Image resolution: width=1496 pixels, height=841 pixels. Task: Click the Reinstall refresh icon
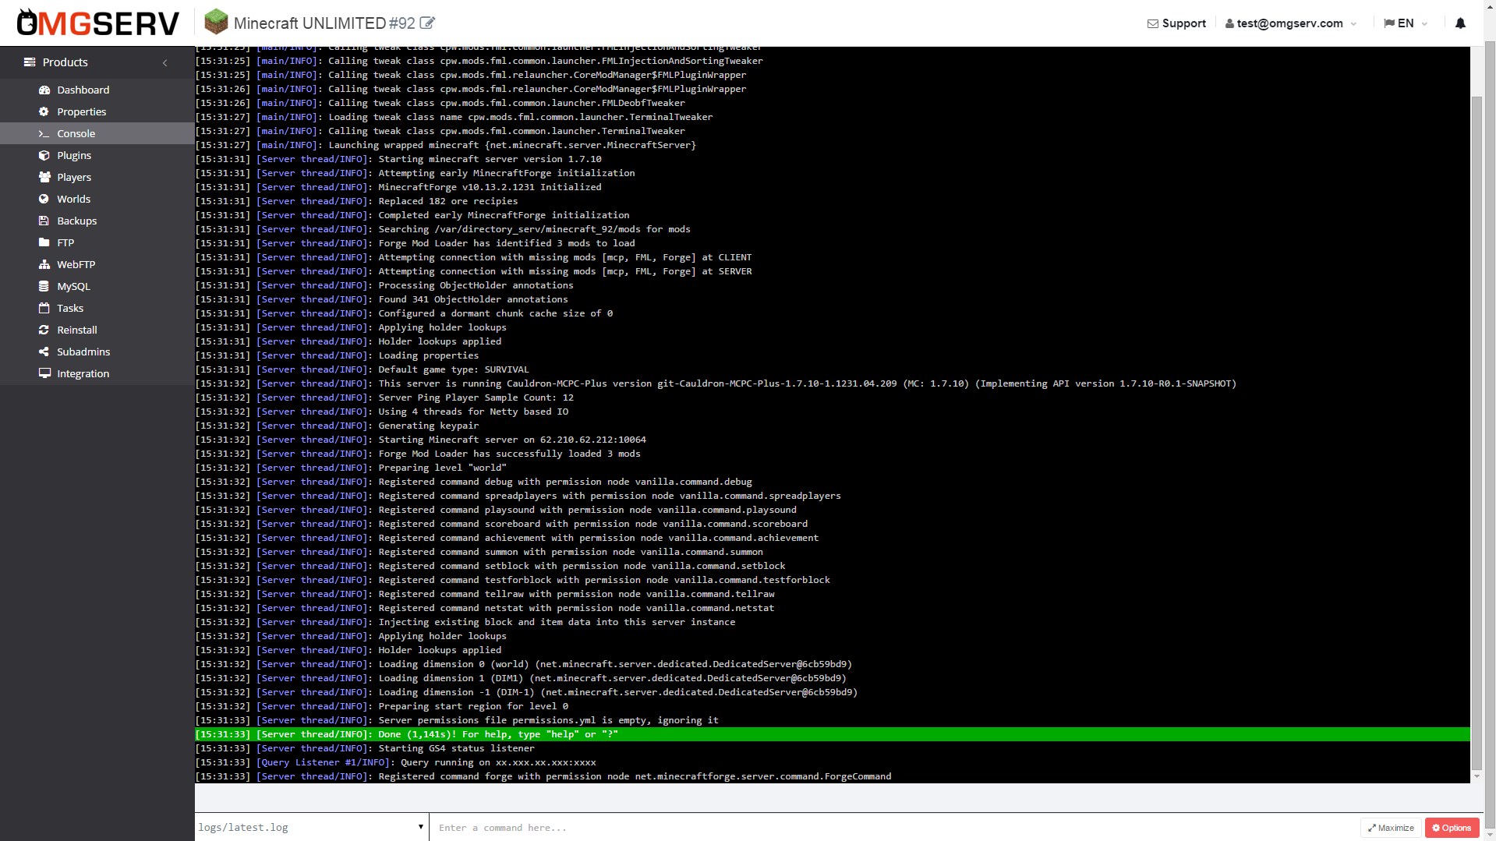coord(44,330)
